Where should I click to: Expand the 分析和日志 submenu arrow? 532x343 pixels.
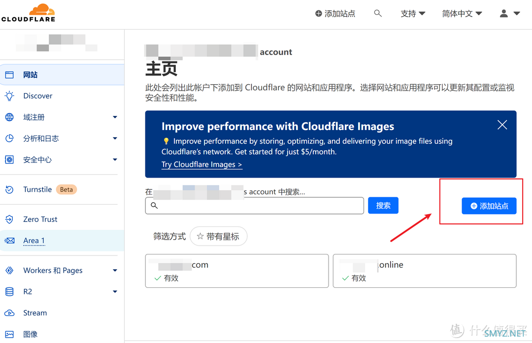(115, 138)
